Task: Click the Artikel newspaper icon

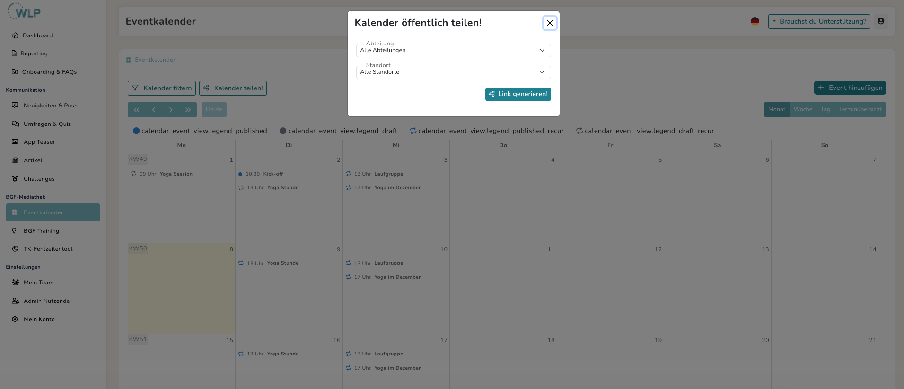Action: click(x=15, y=160)
